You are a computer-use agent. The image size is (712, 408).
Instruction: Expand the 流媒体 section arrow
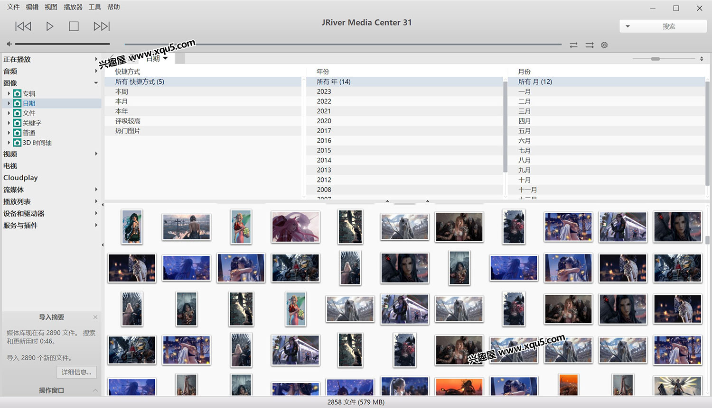click(96, 189)
